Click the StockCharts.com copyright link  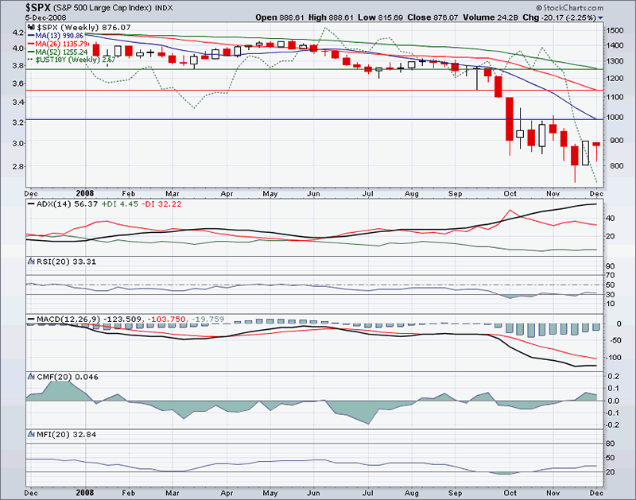570,8
